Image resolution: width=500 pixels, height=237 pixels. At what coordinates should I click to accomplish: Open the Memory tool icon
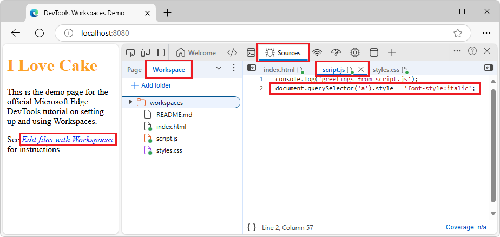(355, 52)
